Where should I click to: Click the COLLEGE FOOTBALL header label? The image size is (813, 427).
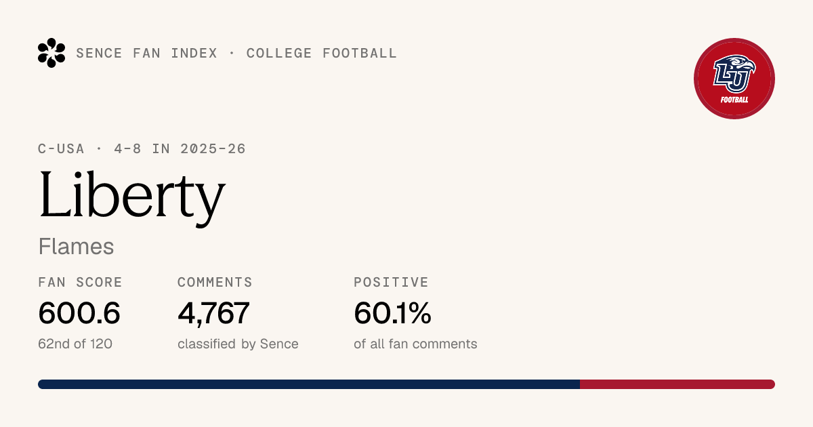(x=322, y=54)
